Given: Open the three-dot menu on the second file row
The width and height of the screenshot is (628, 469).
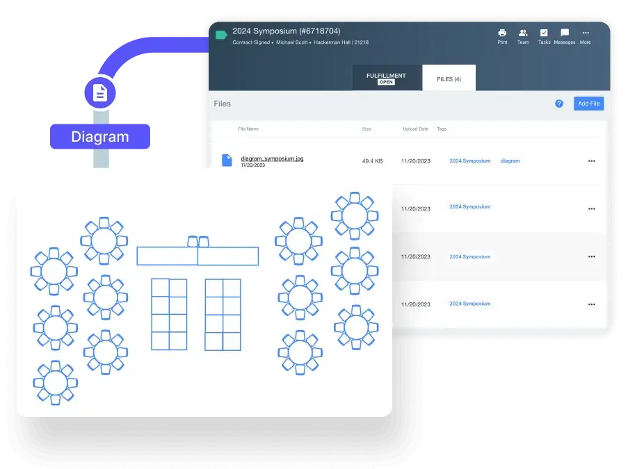Looking at the screenshot, I should coord(592,208).
